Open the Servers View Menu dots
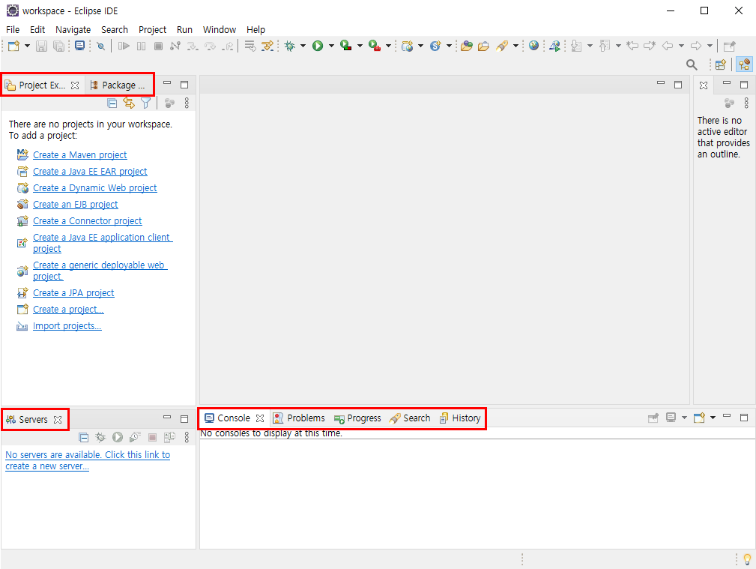Image resolution: width=756 pixels, height=569 pixels. [187, 437]
